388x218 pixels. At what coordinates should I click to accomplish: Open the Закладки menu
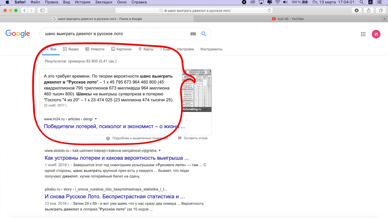point(104,2)
